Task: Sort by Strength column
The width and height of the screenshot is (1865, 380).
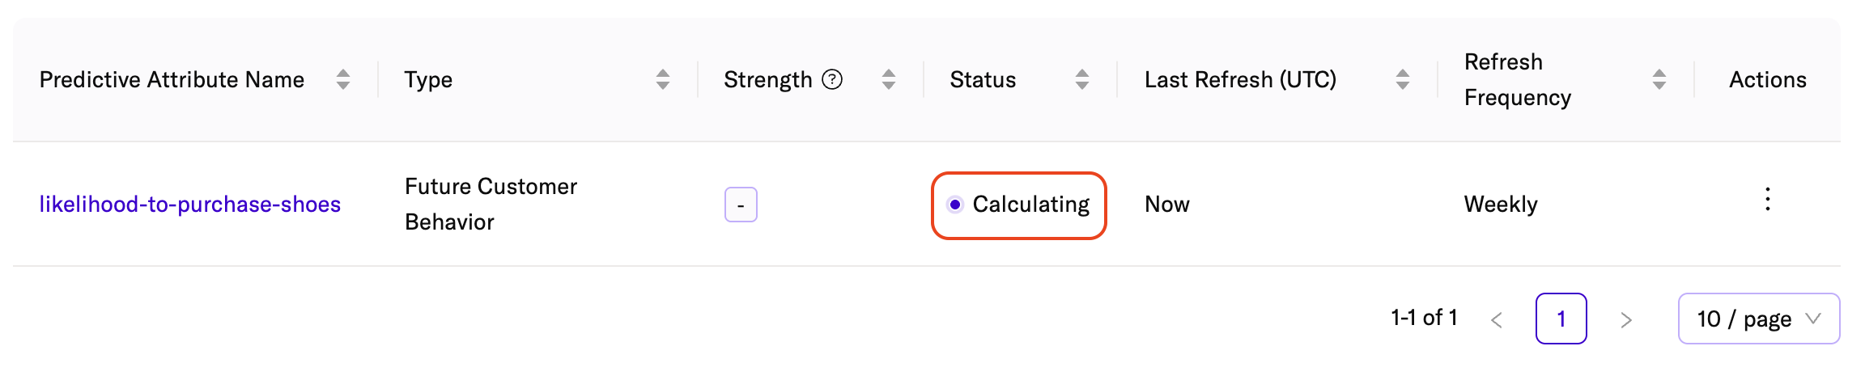Action: [x=889, y=79]
